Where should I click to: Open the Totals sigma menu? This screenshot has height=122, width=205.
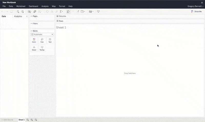tap(61, 11)
